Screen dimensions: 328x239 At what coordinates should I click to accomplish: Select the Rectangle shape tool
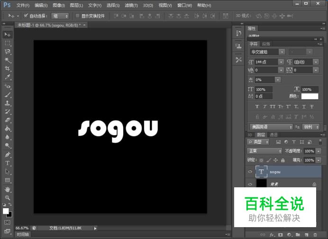8,180
